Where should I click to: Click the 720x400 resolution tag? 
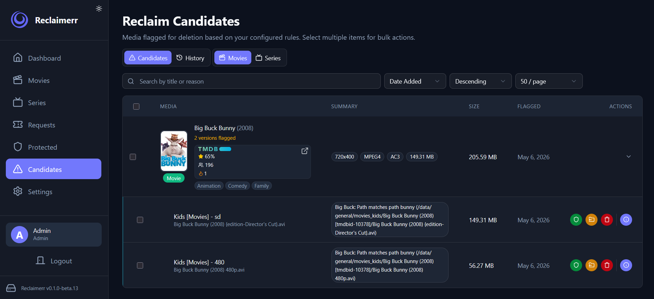tap(344, 157)
